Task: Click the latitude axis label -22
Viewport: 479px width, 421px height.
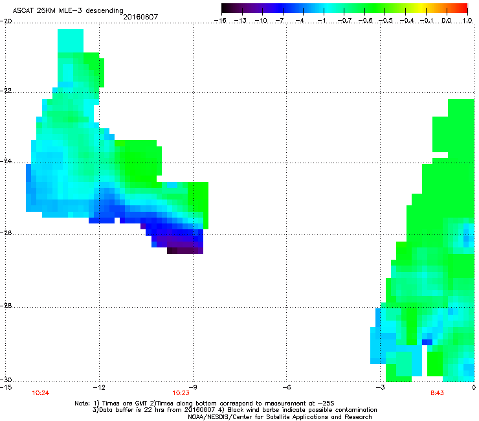Action: tap(6, 91)
